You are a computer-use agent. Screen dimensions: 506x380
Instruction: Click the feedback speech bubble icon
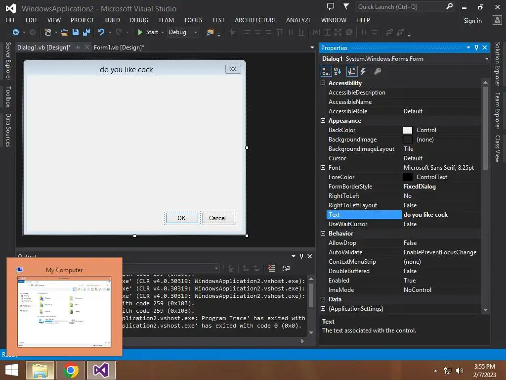click(x=331, y=6)
